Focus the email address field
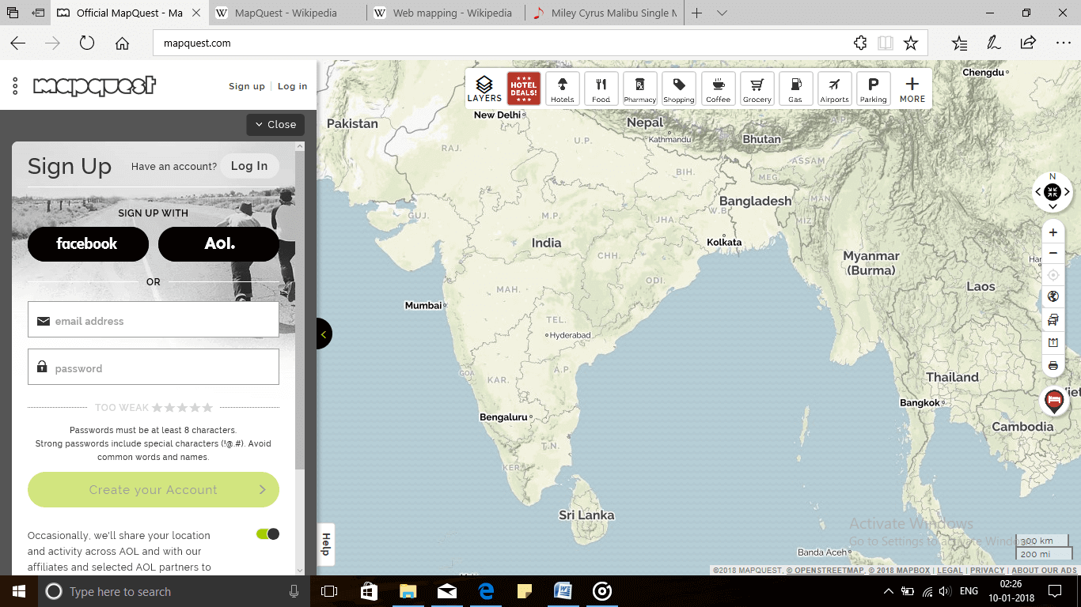The height and width of the screenshot is (607, 1081). (154, 319)
